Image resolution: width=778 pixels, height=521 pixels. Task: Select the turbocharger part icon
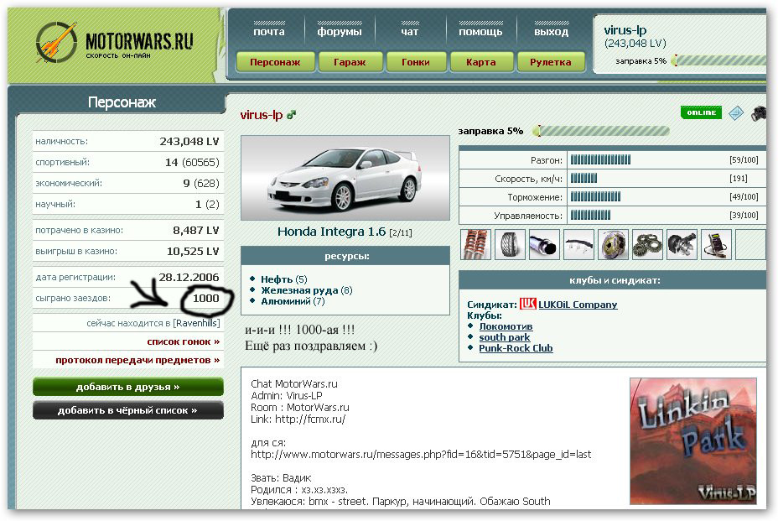click(682, 245)
